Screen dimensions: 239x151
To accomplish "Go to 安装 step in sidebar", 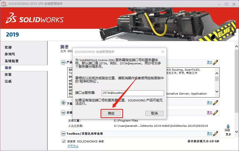I will coord(8,74).
